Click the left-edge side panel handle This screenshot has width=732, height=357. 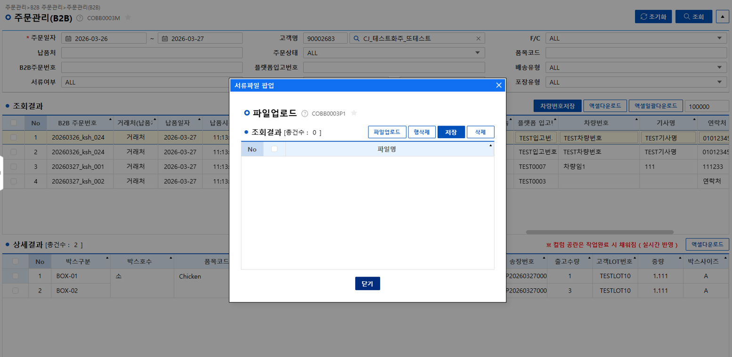tap(1, 173)
